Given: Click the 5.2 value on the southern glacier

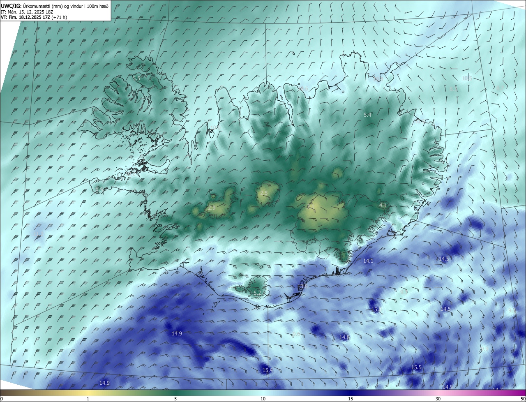Looking at the screenshot, I should pos(258,293).
